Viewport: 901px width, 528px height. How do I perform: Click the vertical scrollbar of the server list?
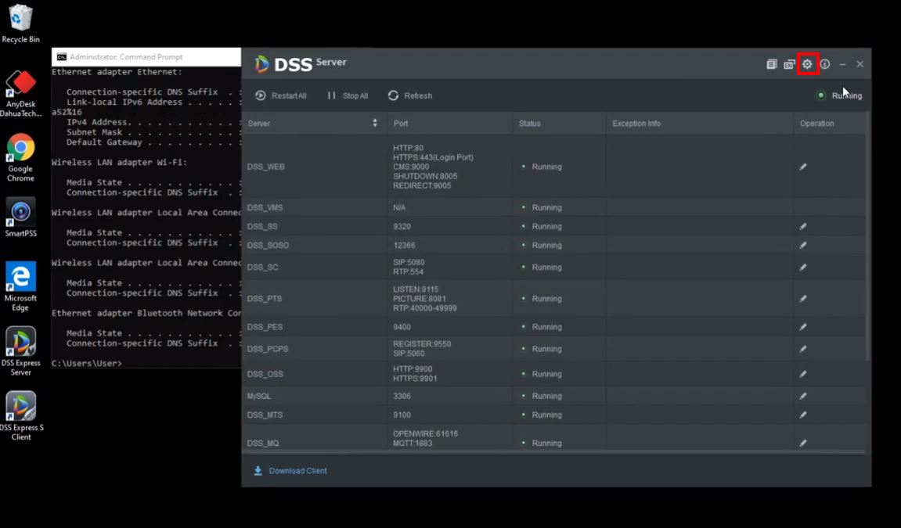point(867,235)
